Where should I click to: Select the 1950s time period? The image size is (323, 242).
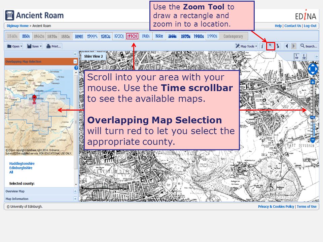(x=159, y=36)
